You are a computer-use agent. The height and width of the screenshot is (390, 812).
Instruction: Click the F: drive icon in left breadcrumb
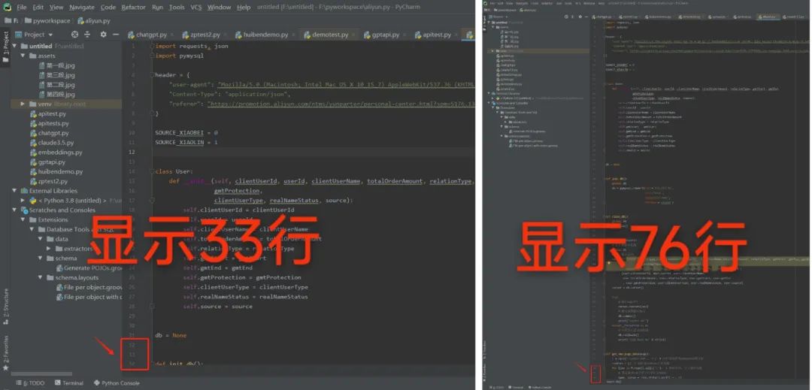tap(8, 21)
